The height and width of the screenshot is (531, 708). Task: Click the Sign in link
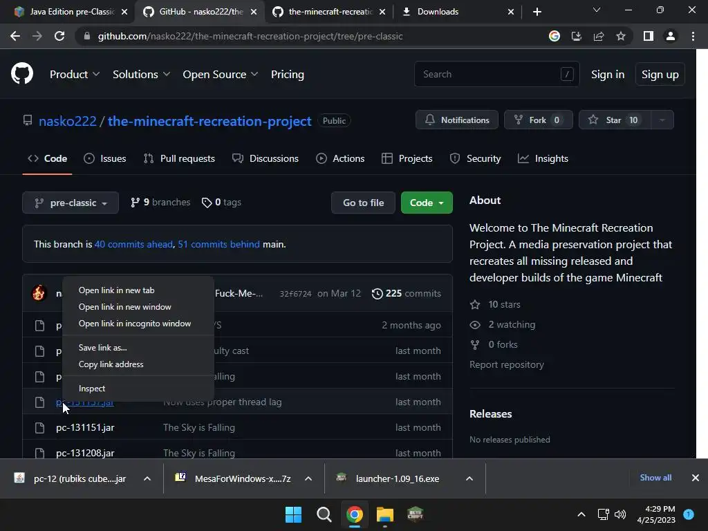608,75
